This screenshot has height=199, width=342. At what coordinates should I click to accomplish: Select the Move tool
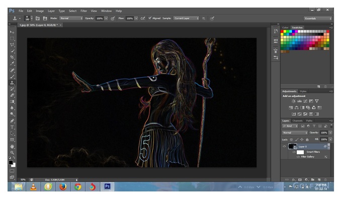pos(12,32)
